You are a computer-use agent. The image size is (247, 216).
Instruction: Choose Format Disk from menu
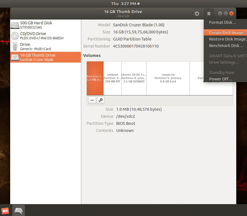pos(223,22)
